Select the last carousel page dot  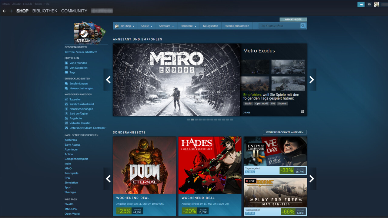pyautogui.click(x=232, y=120)
